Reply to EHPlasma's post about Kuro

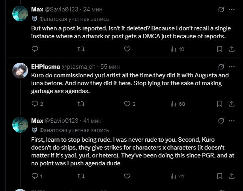[35, 104]
